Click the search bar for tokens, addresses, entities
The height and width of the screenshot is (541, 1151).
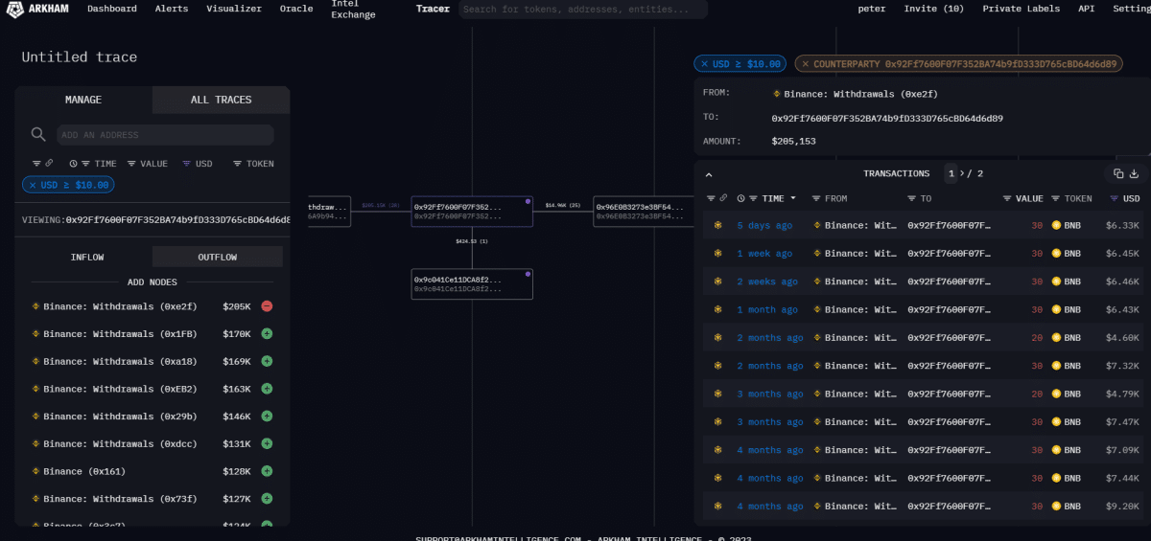pos(583,10)
